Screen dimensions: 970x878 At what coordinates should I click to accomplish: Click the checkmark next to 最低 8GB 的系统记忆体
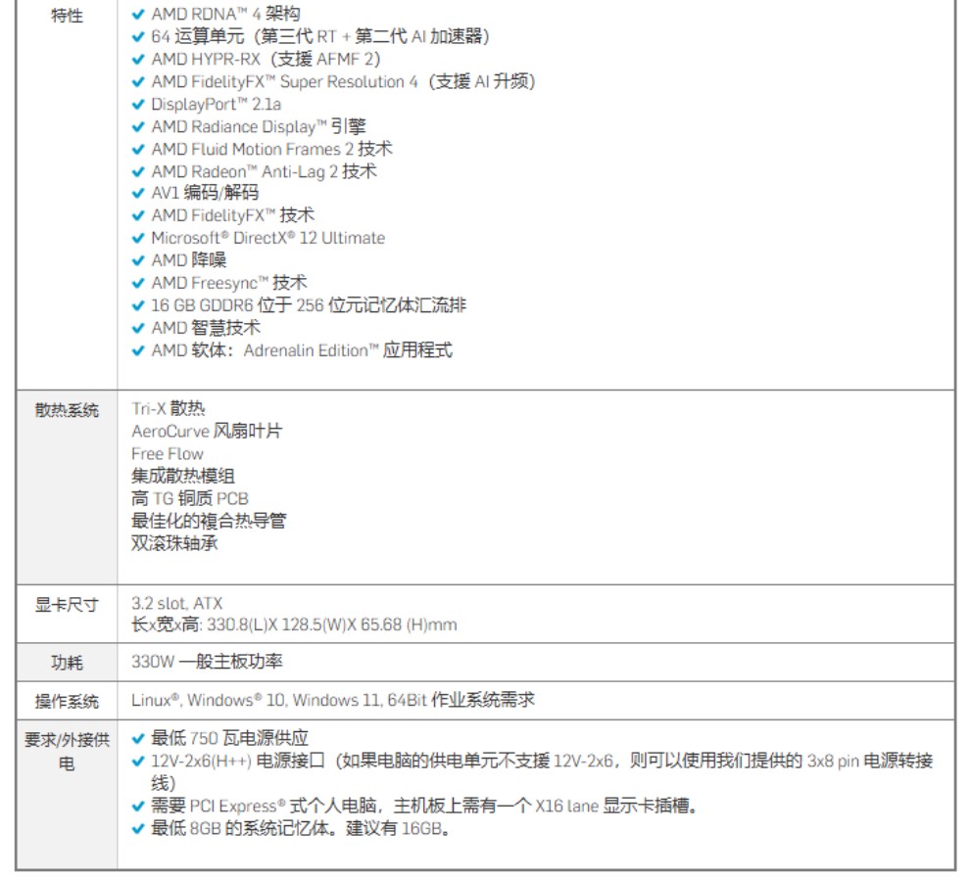pos(138,829)
